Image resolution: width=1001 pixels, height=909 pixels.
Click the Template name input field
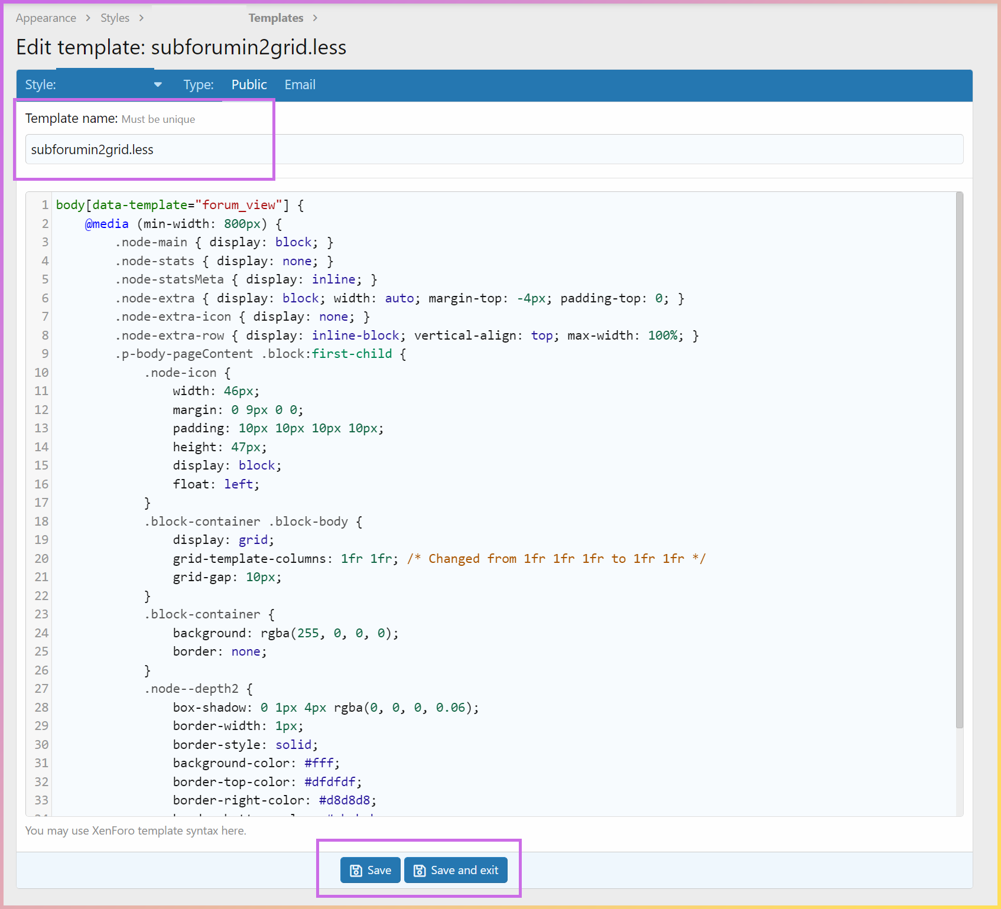click(494, 149)
